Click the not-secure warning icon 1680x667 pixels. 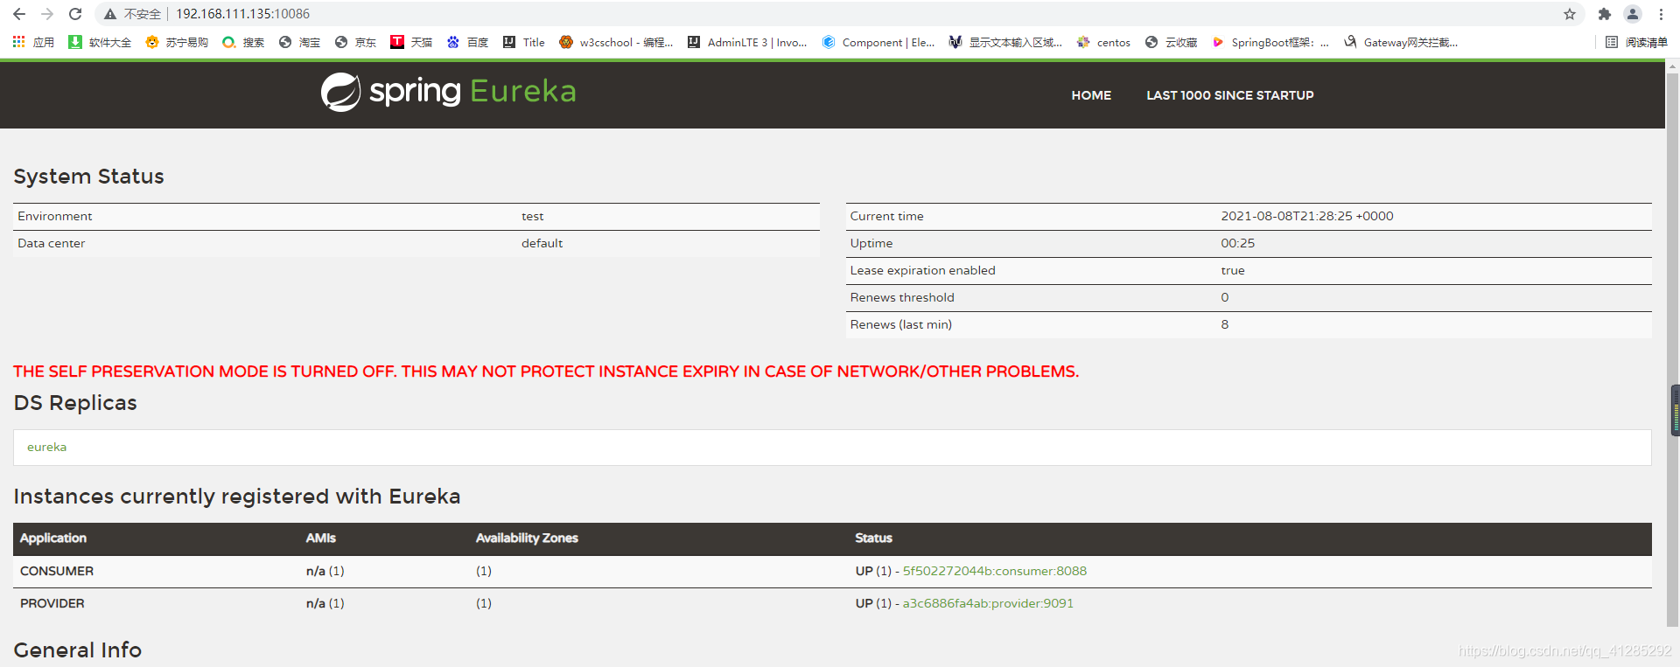pos(110,14)
